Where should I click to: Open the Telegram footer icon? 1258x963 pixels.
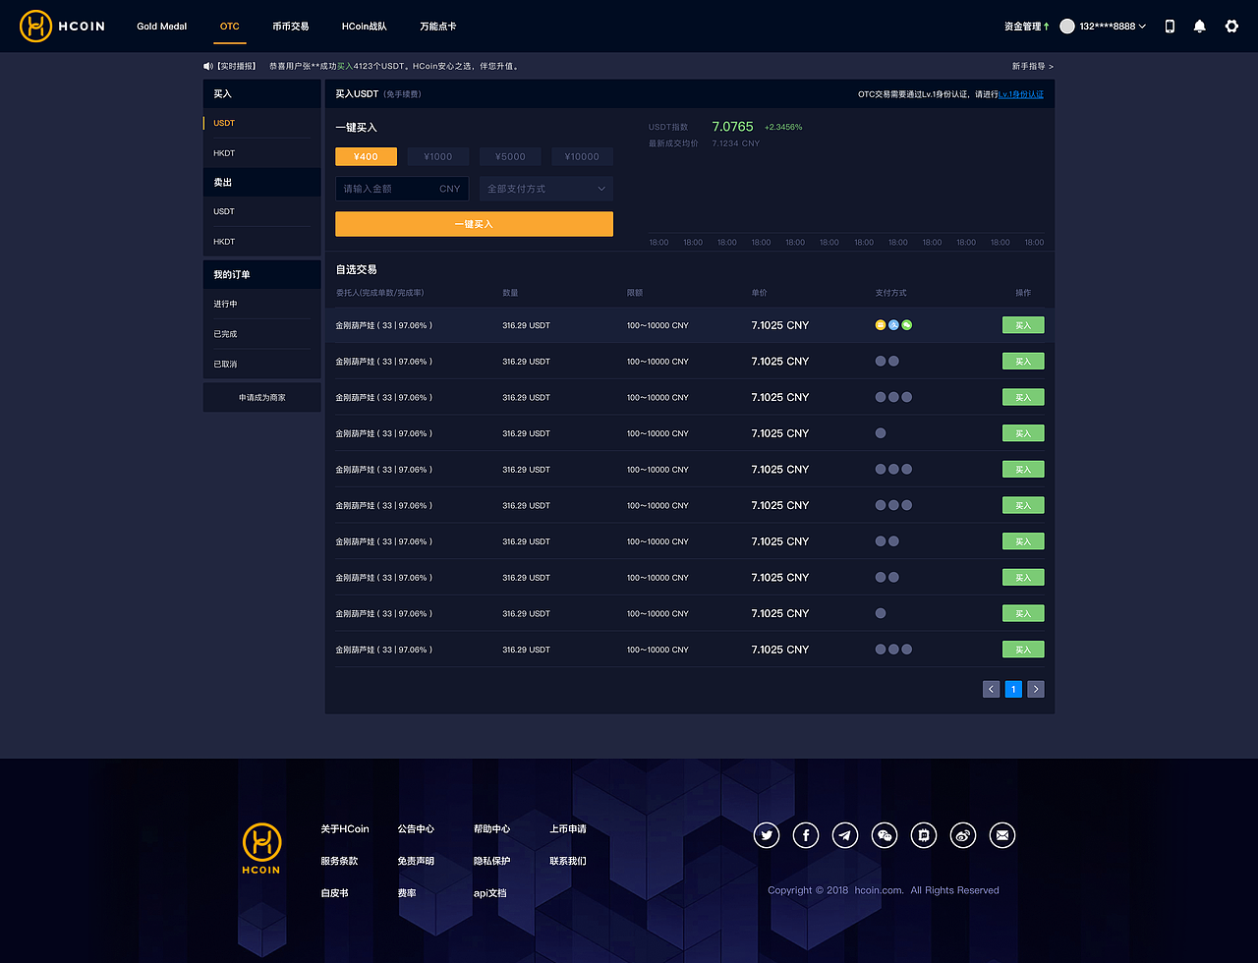[x=845, y=835]
